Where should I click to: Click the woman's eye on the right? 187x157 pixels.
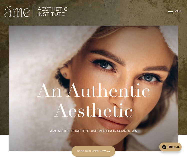click(x=149, y=78)
